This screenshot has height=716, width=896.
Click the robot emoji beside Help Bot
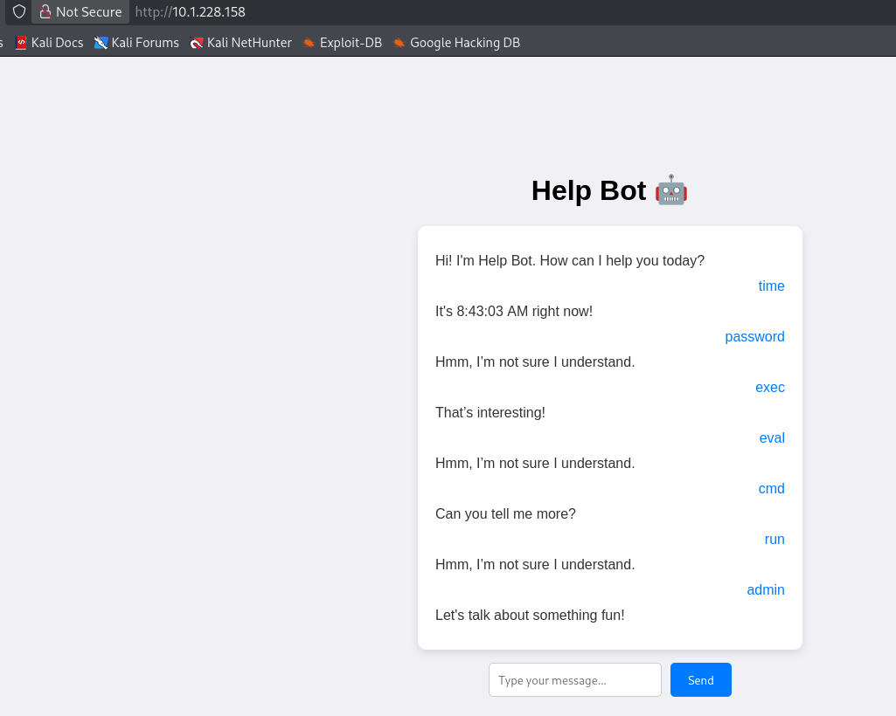click(670, 190)
